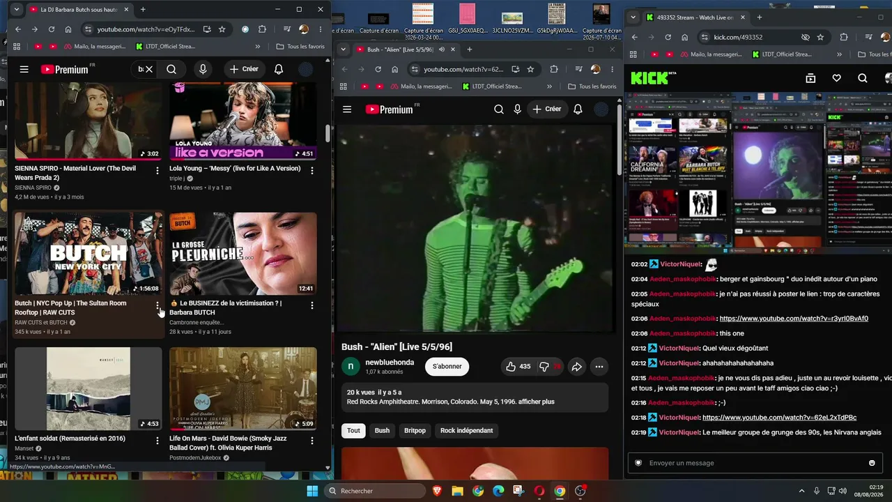Image resolution: width=892 pixels, height=502 pixels.
Task: Click the Créer button in Bush video window
Action: (x=547, y=109)
